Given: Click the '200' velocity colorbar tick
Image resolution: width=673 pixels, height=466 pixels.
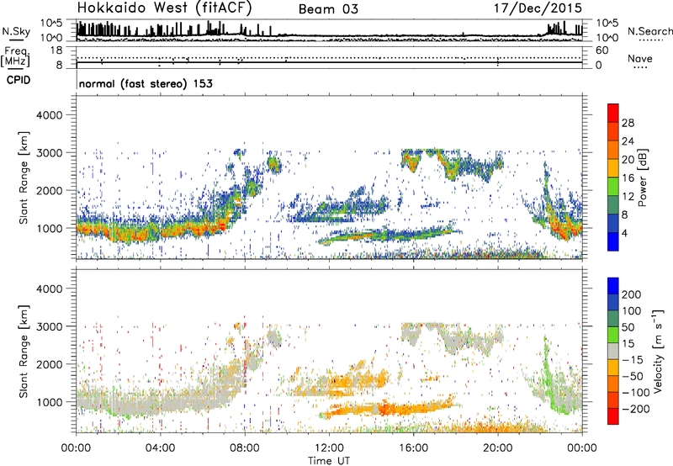Looking at the screenshot, I should [x=632, y=294].
